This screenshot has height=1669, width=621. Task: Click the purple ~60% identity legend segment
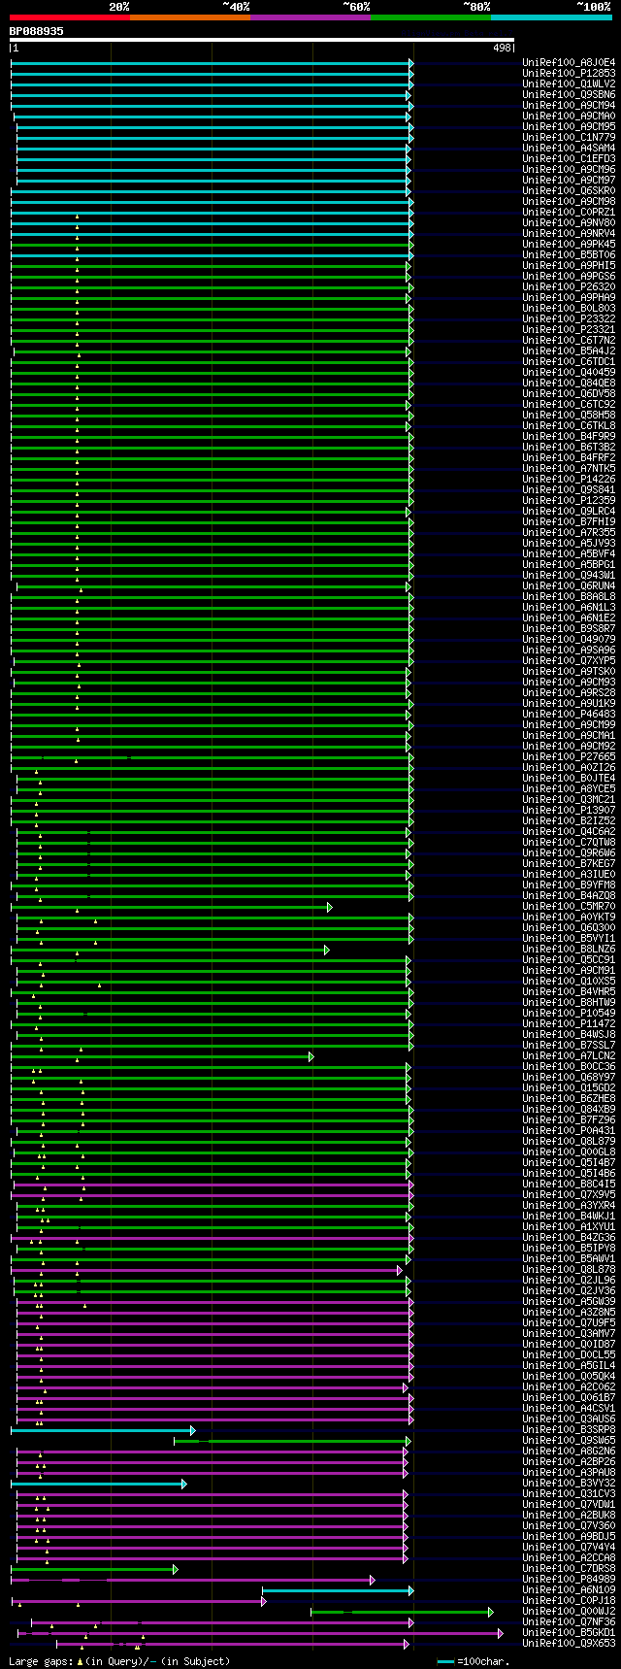click(x=310, y=17)
